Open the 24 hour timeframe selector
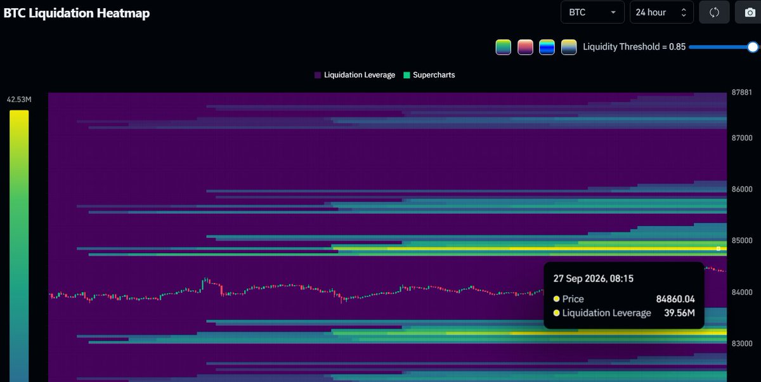 [661, 12]
